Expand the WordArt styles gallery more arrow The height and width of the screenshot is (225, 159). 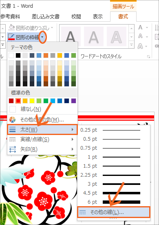coord(131,45)
